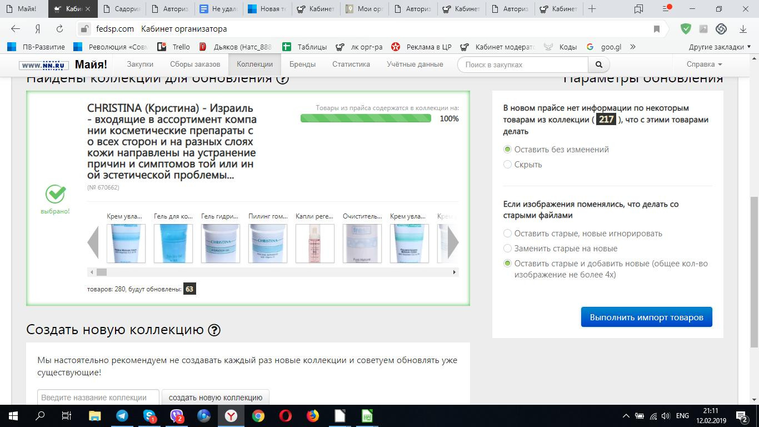Viewport: 759px width, 427px height.
Task: Open help icon beside Создать новую коллекцию
Action: [x=214, y=330]
